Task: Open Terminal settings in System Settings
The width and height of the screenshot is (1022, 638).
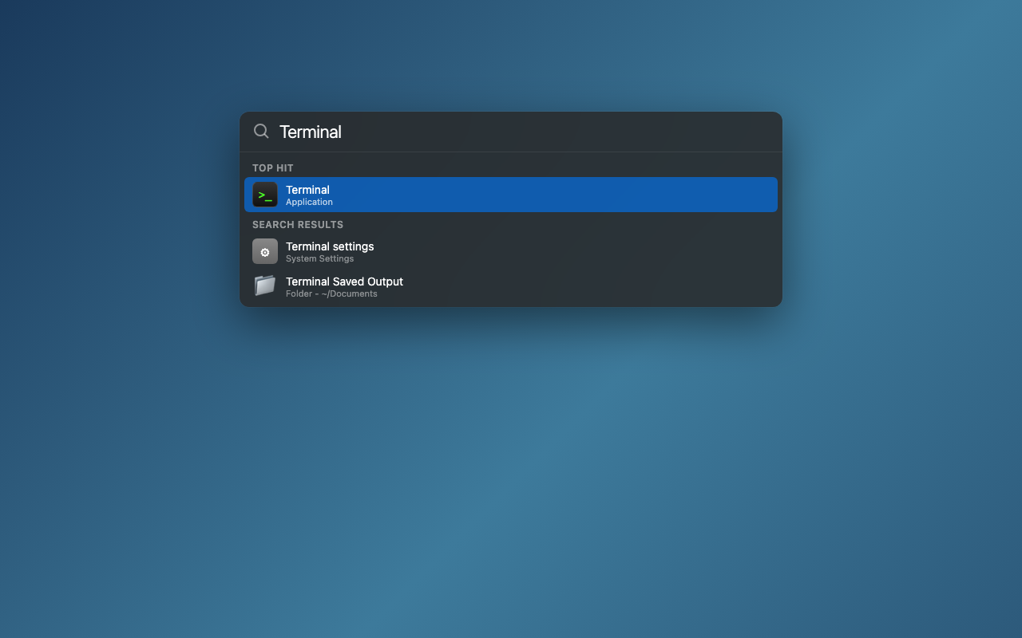Action: point(511,251)
